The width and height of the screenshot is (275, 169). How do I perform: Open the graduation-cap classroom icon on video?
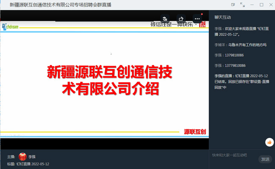click(165, 19)
